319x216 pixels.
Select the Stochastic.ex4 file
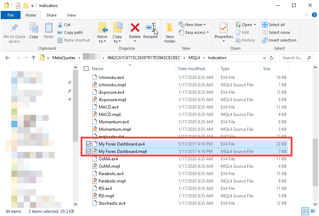click(x=112, y=203)
